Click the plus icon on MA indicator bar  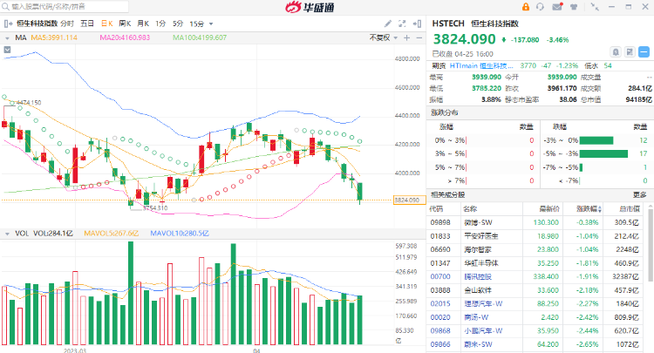point(405,38)
